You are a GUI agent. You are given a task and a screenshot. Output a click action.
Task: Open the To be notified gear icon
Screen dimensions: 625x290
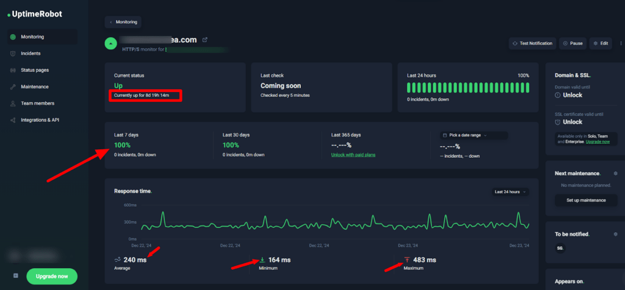click(x=615, y=235)
